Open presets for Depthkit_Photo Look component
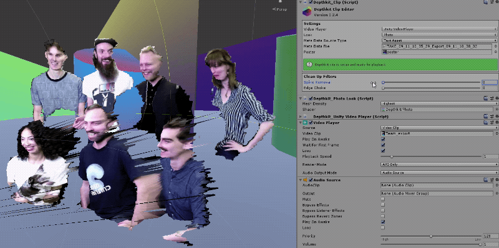This screenshot has height=248, width=499. coord(492,98)
